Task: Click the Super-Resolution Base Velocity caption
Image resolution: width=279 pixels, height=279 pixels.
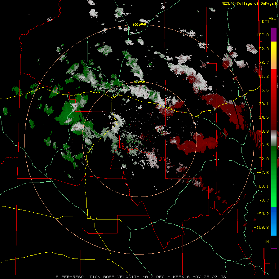Action: tap(141, 277)
